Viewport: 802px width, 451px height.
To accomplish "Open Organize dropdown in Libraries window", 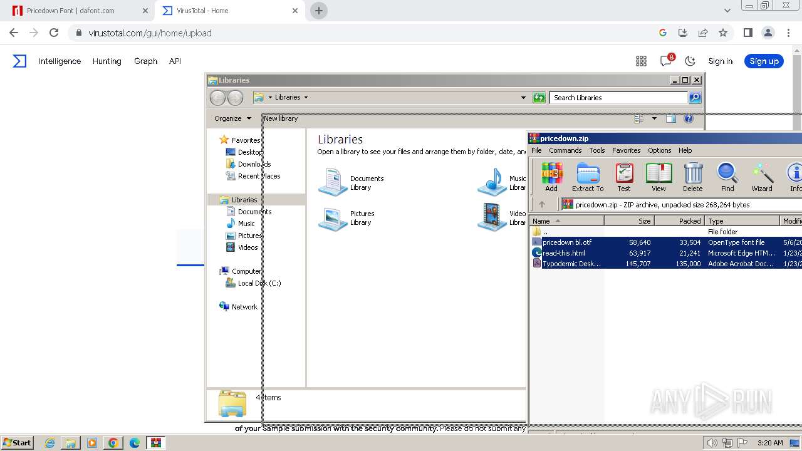I will point(232,118).
